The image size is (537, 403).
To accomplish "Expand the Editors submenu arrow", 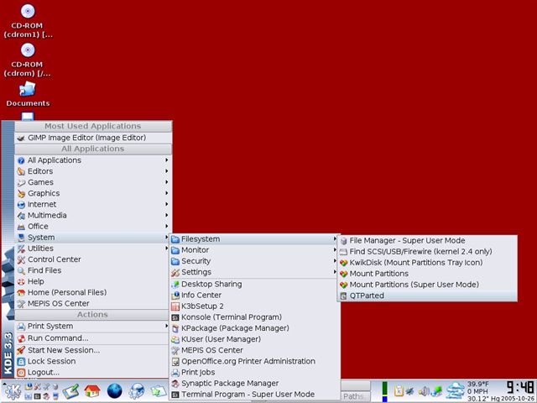I will point(166,171).
